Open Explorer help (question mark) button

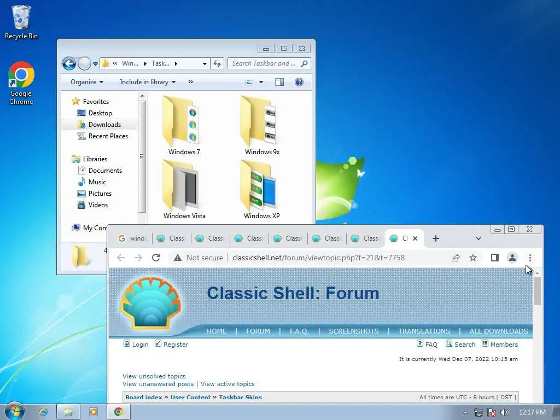click(x=299, y=82)
